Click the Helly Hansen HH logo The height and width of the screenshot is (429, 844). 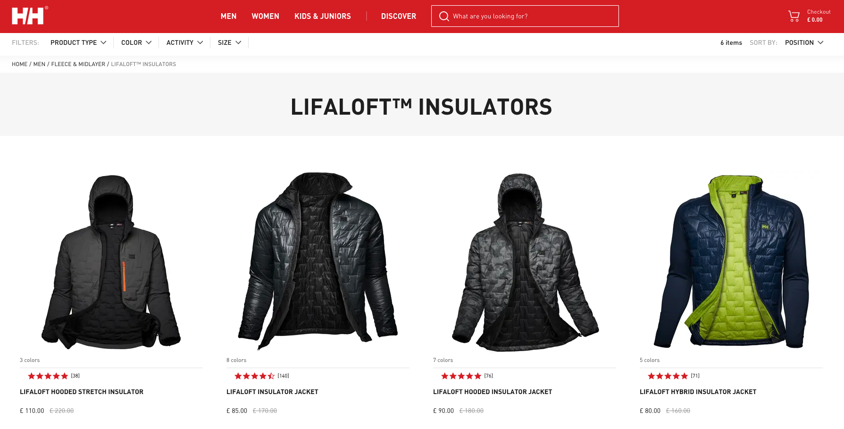coord(29,16)
